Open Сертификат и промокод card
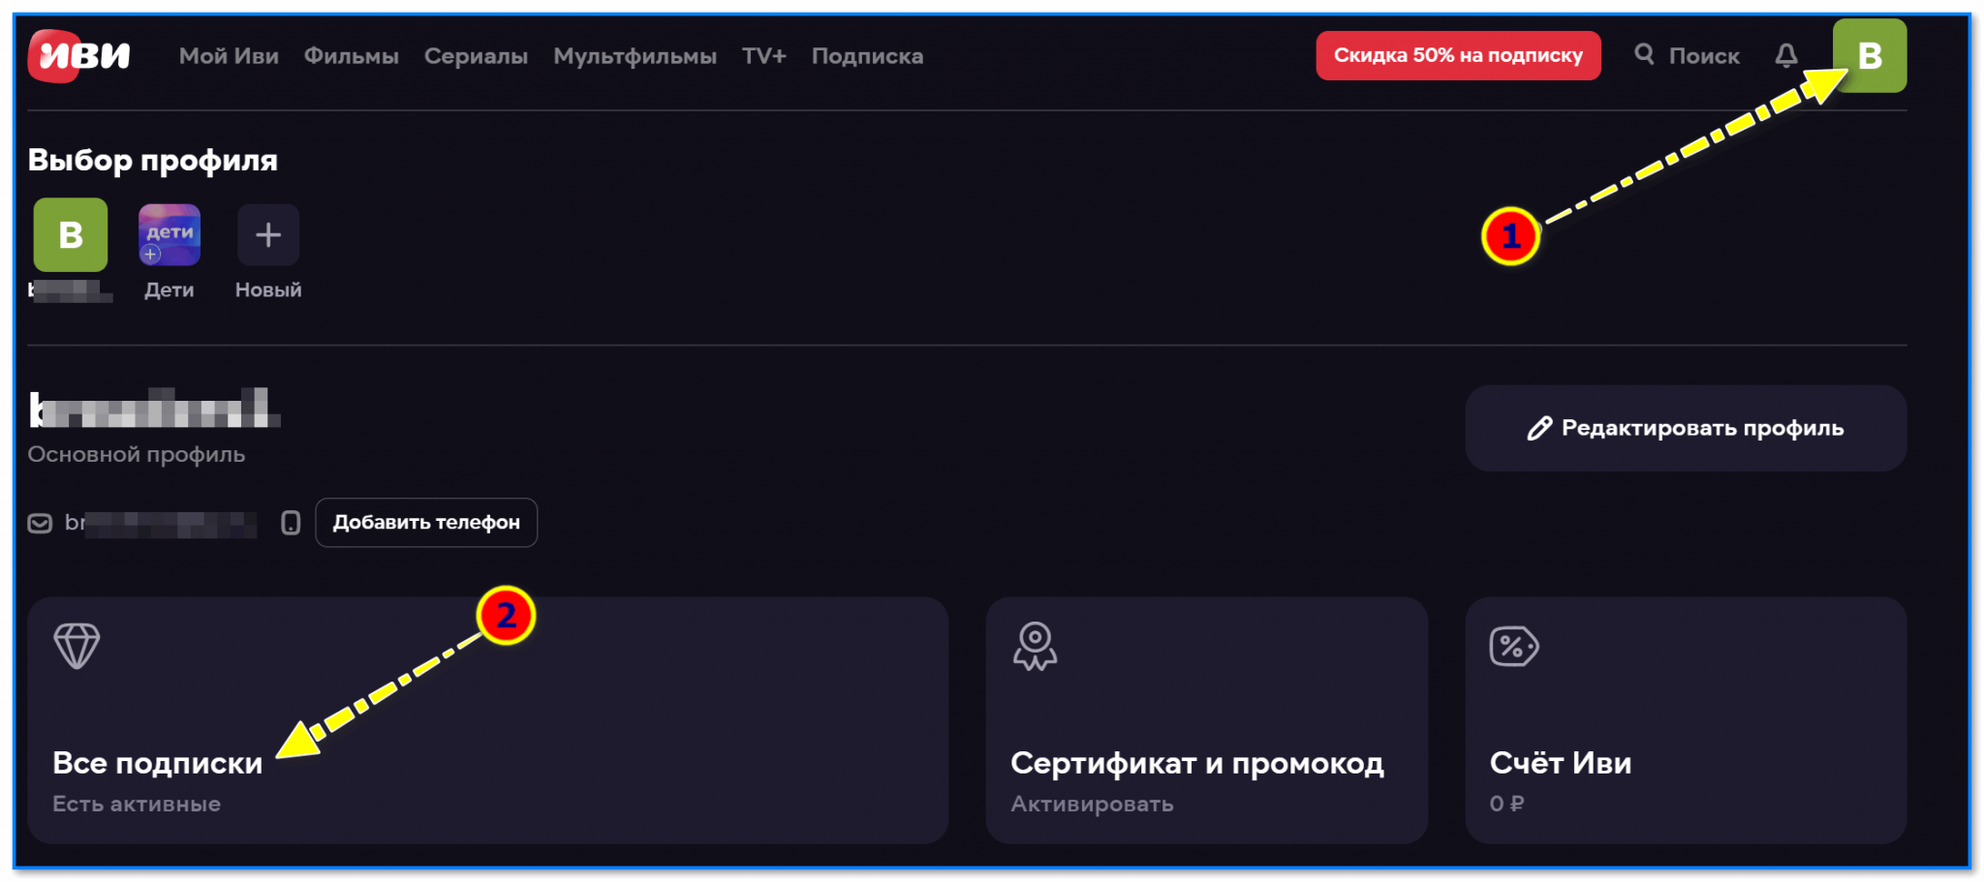The image size is (1984, 882). point(1207,720)
